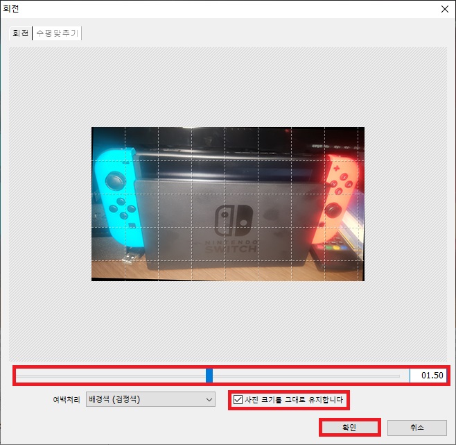Switch to the 회전 tab
The image size is (456, 445).
click(x=20, y=33)
